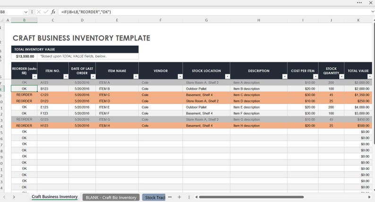The height and width of the screenshot is (202, 375).
Task: Select Item F description cell
Action: tap(259, 113)
